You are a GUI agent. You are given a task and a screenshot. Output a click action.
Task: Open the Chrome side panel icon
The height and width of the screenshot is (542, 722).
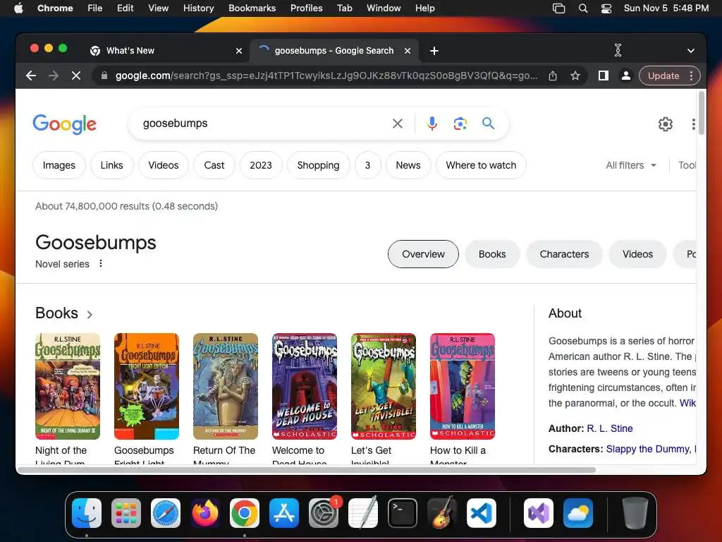604,76
